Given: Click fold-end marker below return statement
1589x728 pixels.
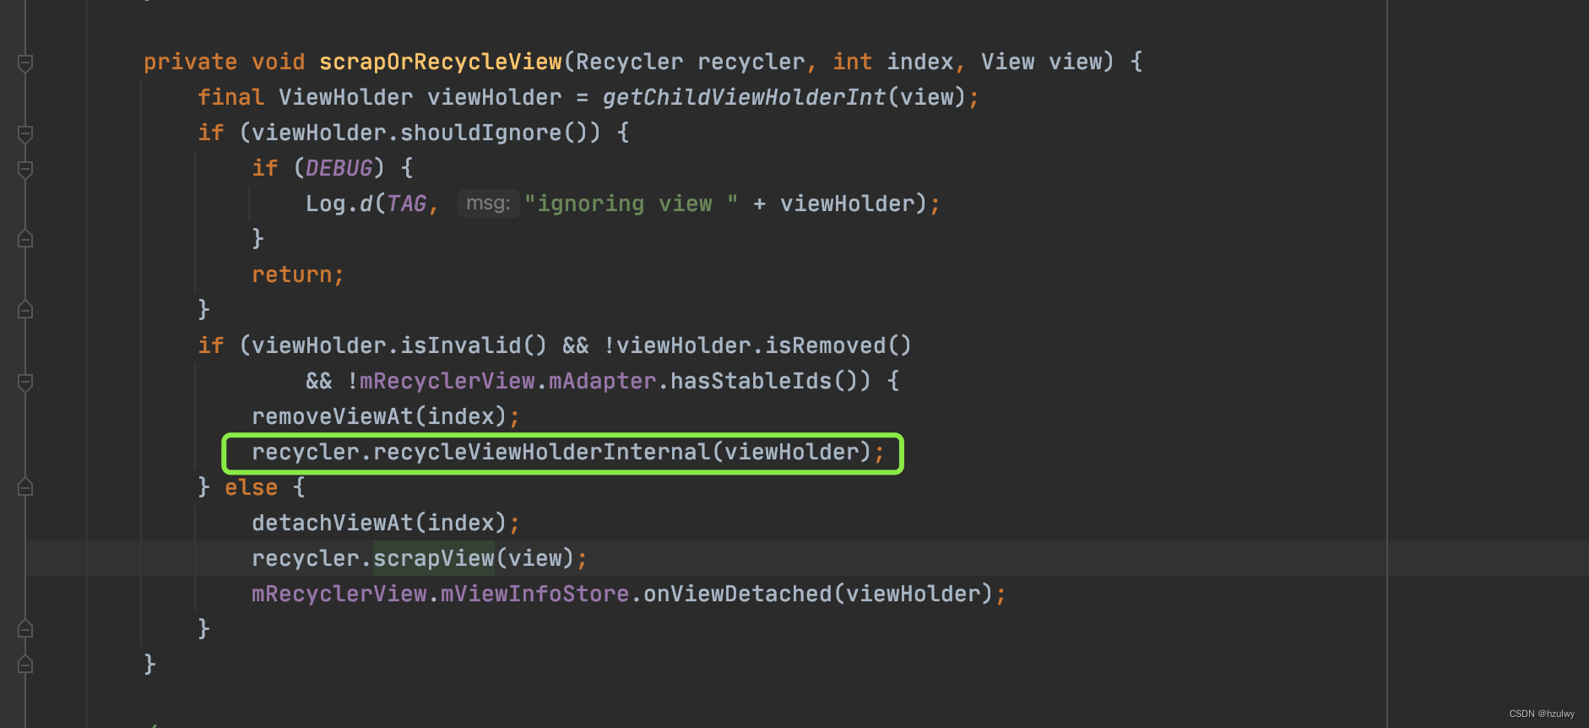Looking at the screenshot, I should [x=25, y=310].
